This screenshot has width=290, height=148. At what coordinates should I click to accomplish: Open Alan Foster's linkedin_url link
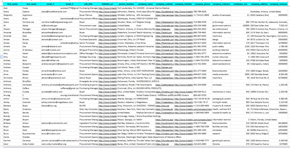[107, 8]
